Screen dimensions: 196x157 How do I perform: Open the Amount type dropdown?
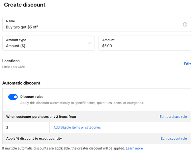48,43
